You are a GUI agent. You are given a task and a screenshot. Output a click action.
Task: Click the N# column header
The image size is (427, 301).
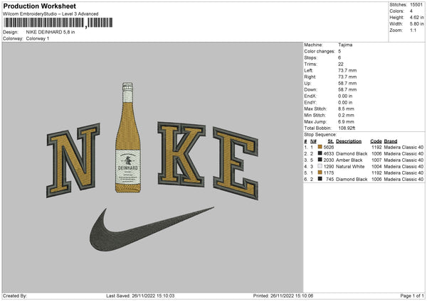(313, 141)
